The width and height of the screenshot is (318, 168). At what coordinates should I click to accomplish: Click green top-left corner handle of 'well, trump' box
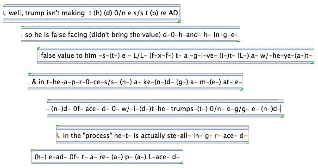point(5,5)
